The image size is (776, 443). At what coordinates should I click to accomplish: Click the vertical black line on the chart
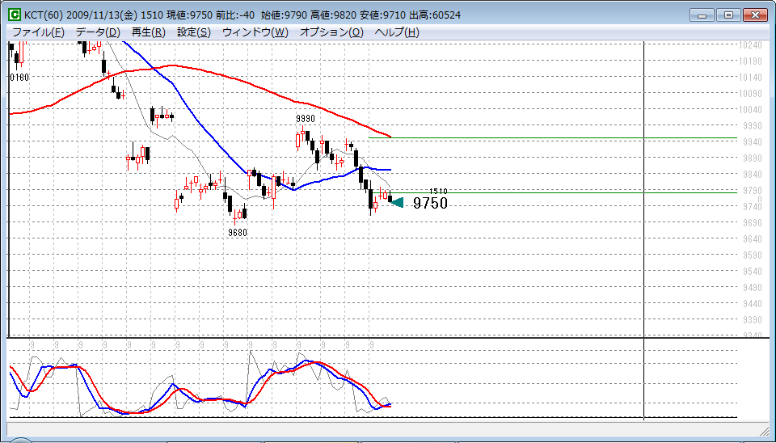point(643,243)
